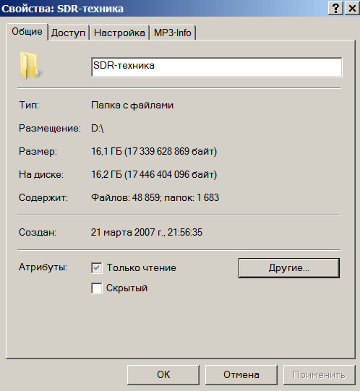
Task: Enable the Скрытый attribute checkbox
Action: (x=97, y=288)
